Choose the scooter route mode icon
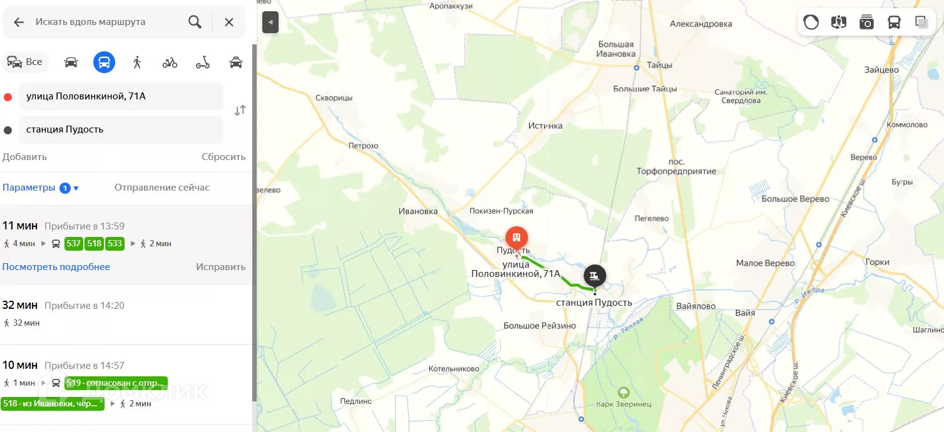 pos(202,62)
